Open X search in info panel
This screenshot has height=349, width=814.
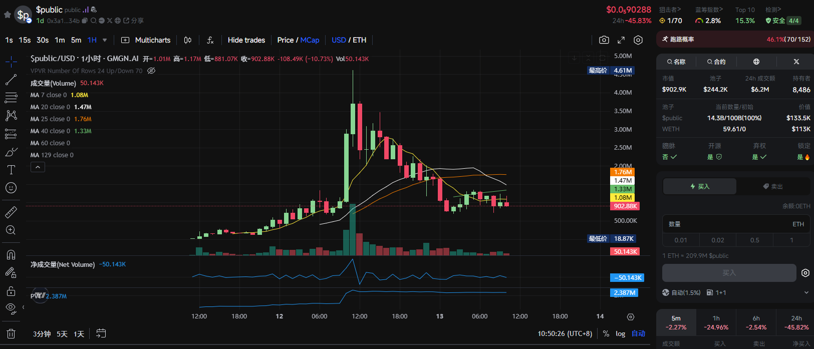[796, 62]
